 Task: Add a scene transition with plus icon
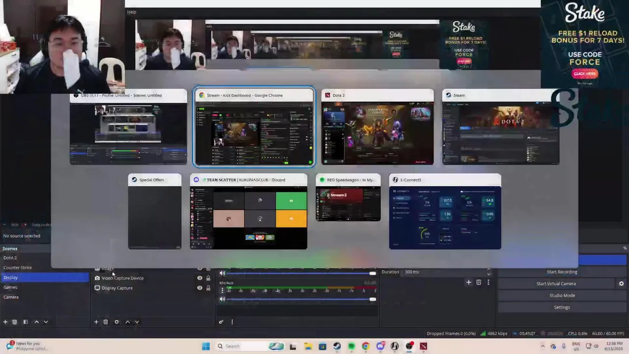tap(469, 282)
